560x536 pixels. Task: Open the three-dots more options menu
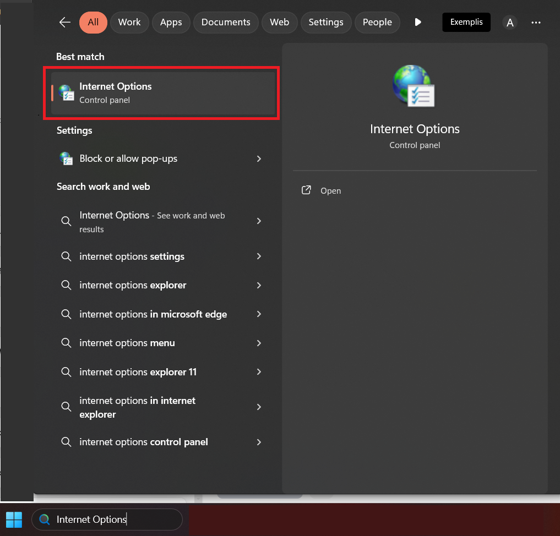[536, 23]
